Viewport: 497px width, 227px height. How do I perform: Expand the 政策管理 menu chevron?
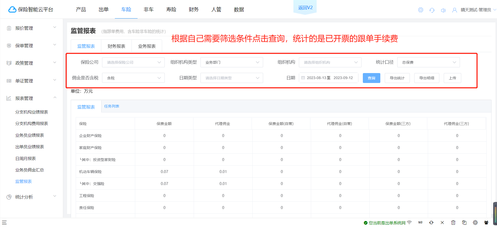pos(55,62)
